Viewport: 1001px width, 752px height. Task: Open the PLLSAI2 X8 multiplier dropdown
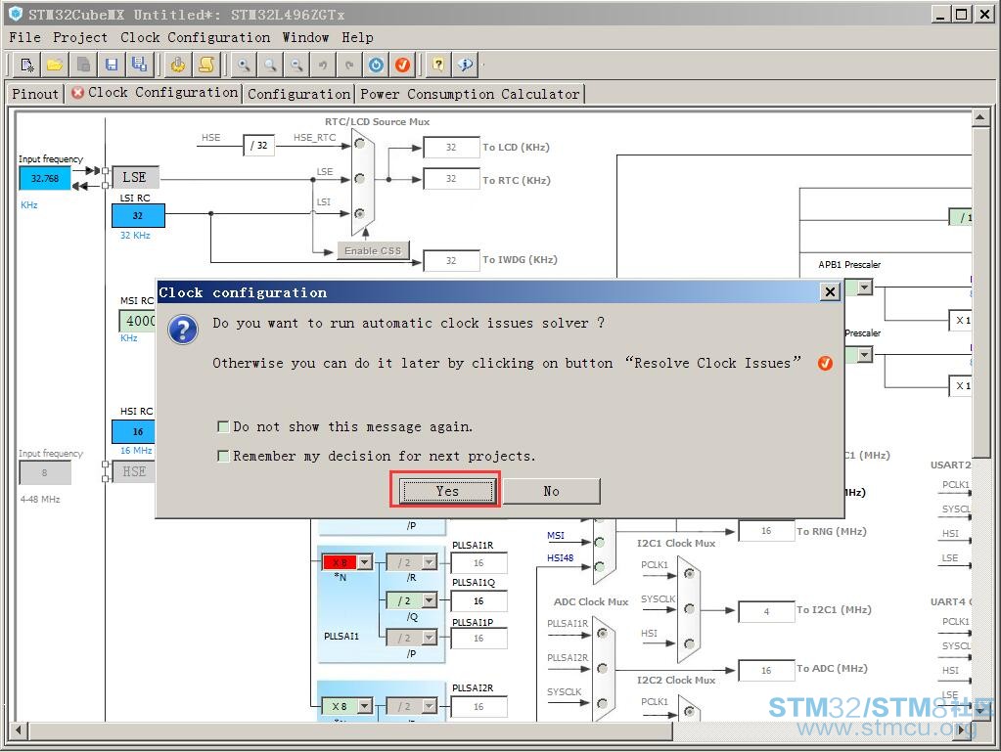[x=365, y=706]
